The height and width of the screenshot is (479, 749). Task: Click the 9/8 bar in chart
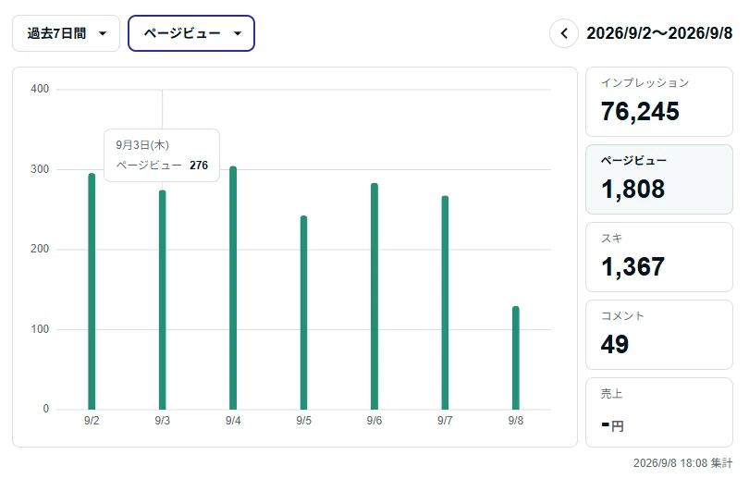(x=516, y=358)
